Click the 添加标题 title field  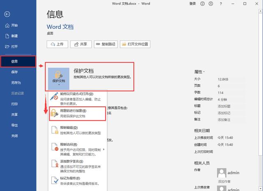pos(231,106)
